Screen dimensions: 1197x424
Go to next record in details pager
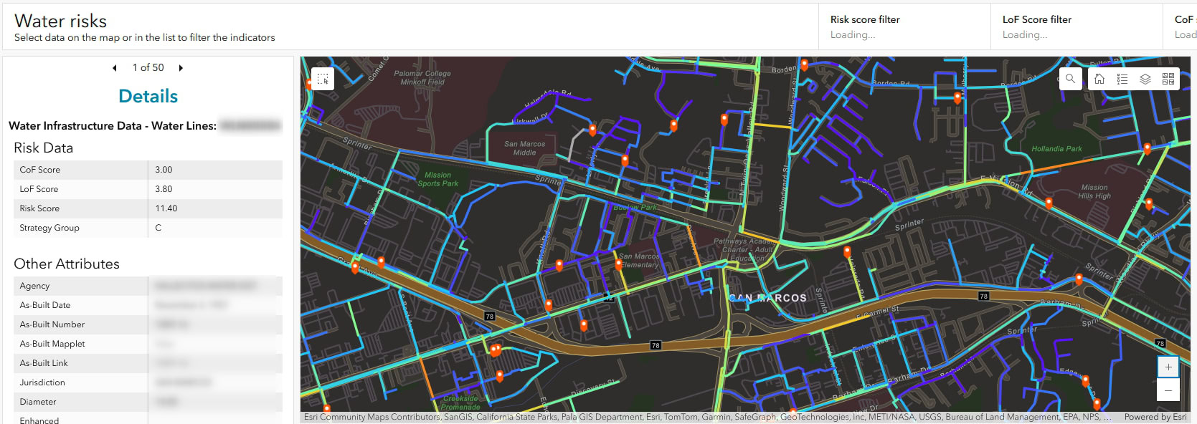[x=181, y=68]
